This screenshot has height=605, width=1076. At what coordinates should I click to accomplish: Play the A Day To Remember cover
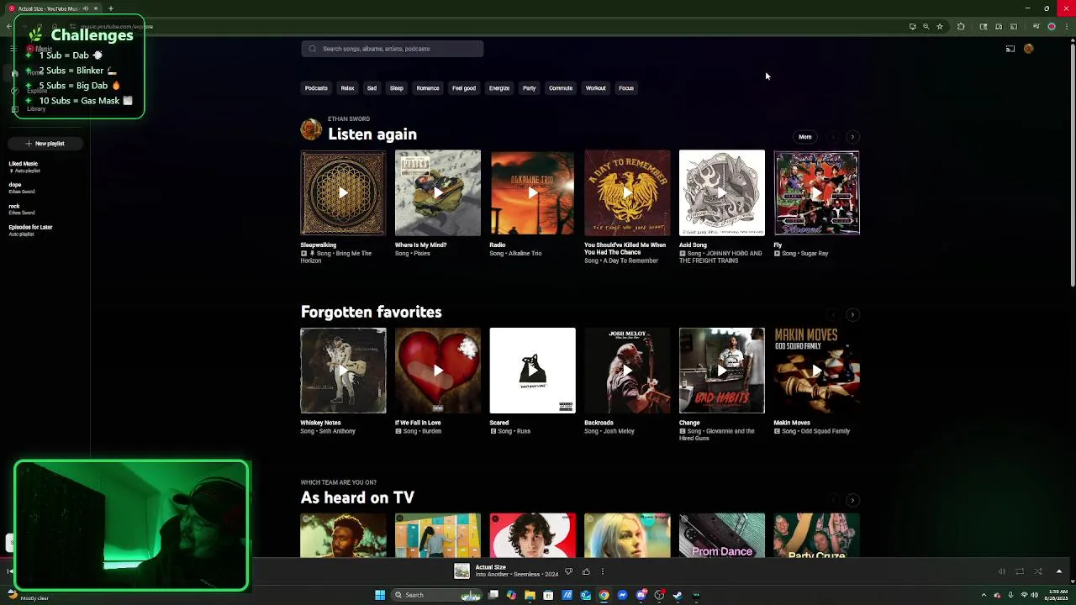627,193
